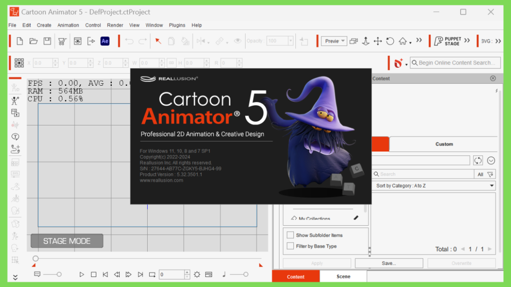511x287 pixels.
Task: Click the transform anchor grid icon
Action: coord(19,63)
